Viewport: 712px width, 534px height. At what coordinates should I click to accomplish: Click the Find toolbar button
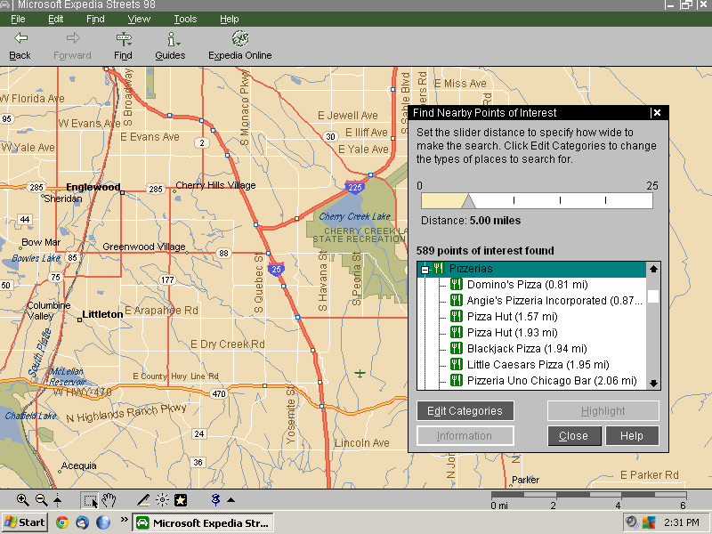[x=123, y=44]
